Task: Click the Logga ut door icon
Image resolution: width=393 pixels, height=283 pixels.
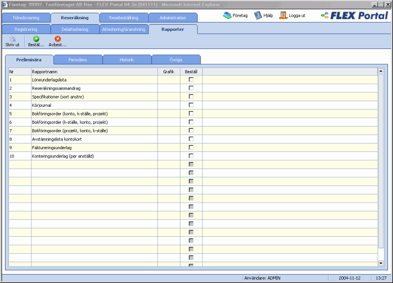Action: [283, 15]
